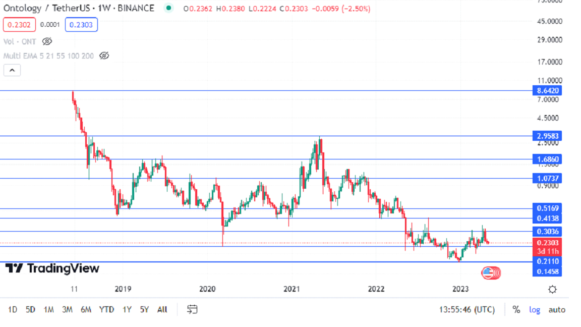This screenshot has height=327, width=581.
Task: Collapse the indicator legend with chevron
Action: 12,70
